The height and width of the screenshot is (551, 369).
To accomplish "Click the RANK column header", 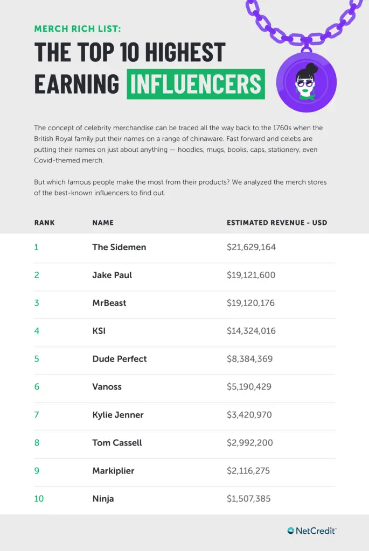I will pyautogui.click(x=44, y=222).
